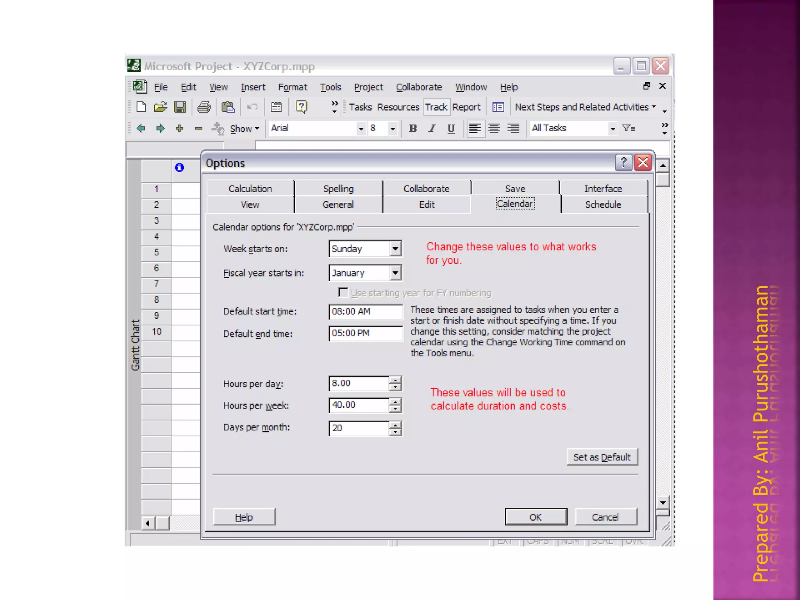
Task: Decrease Days per month spinner down
Action: [x=395, y=432]
